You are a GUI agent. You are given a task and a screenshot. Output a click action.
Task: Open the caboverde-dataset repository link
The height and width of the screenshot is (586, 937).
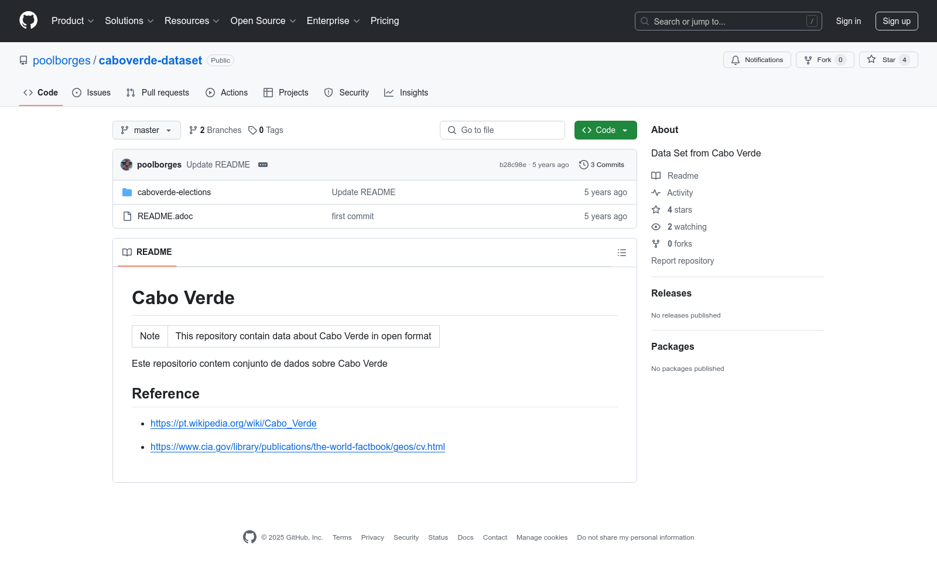click(151, 60)
